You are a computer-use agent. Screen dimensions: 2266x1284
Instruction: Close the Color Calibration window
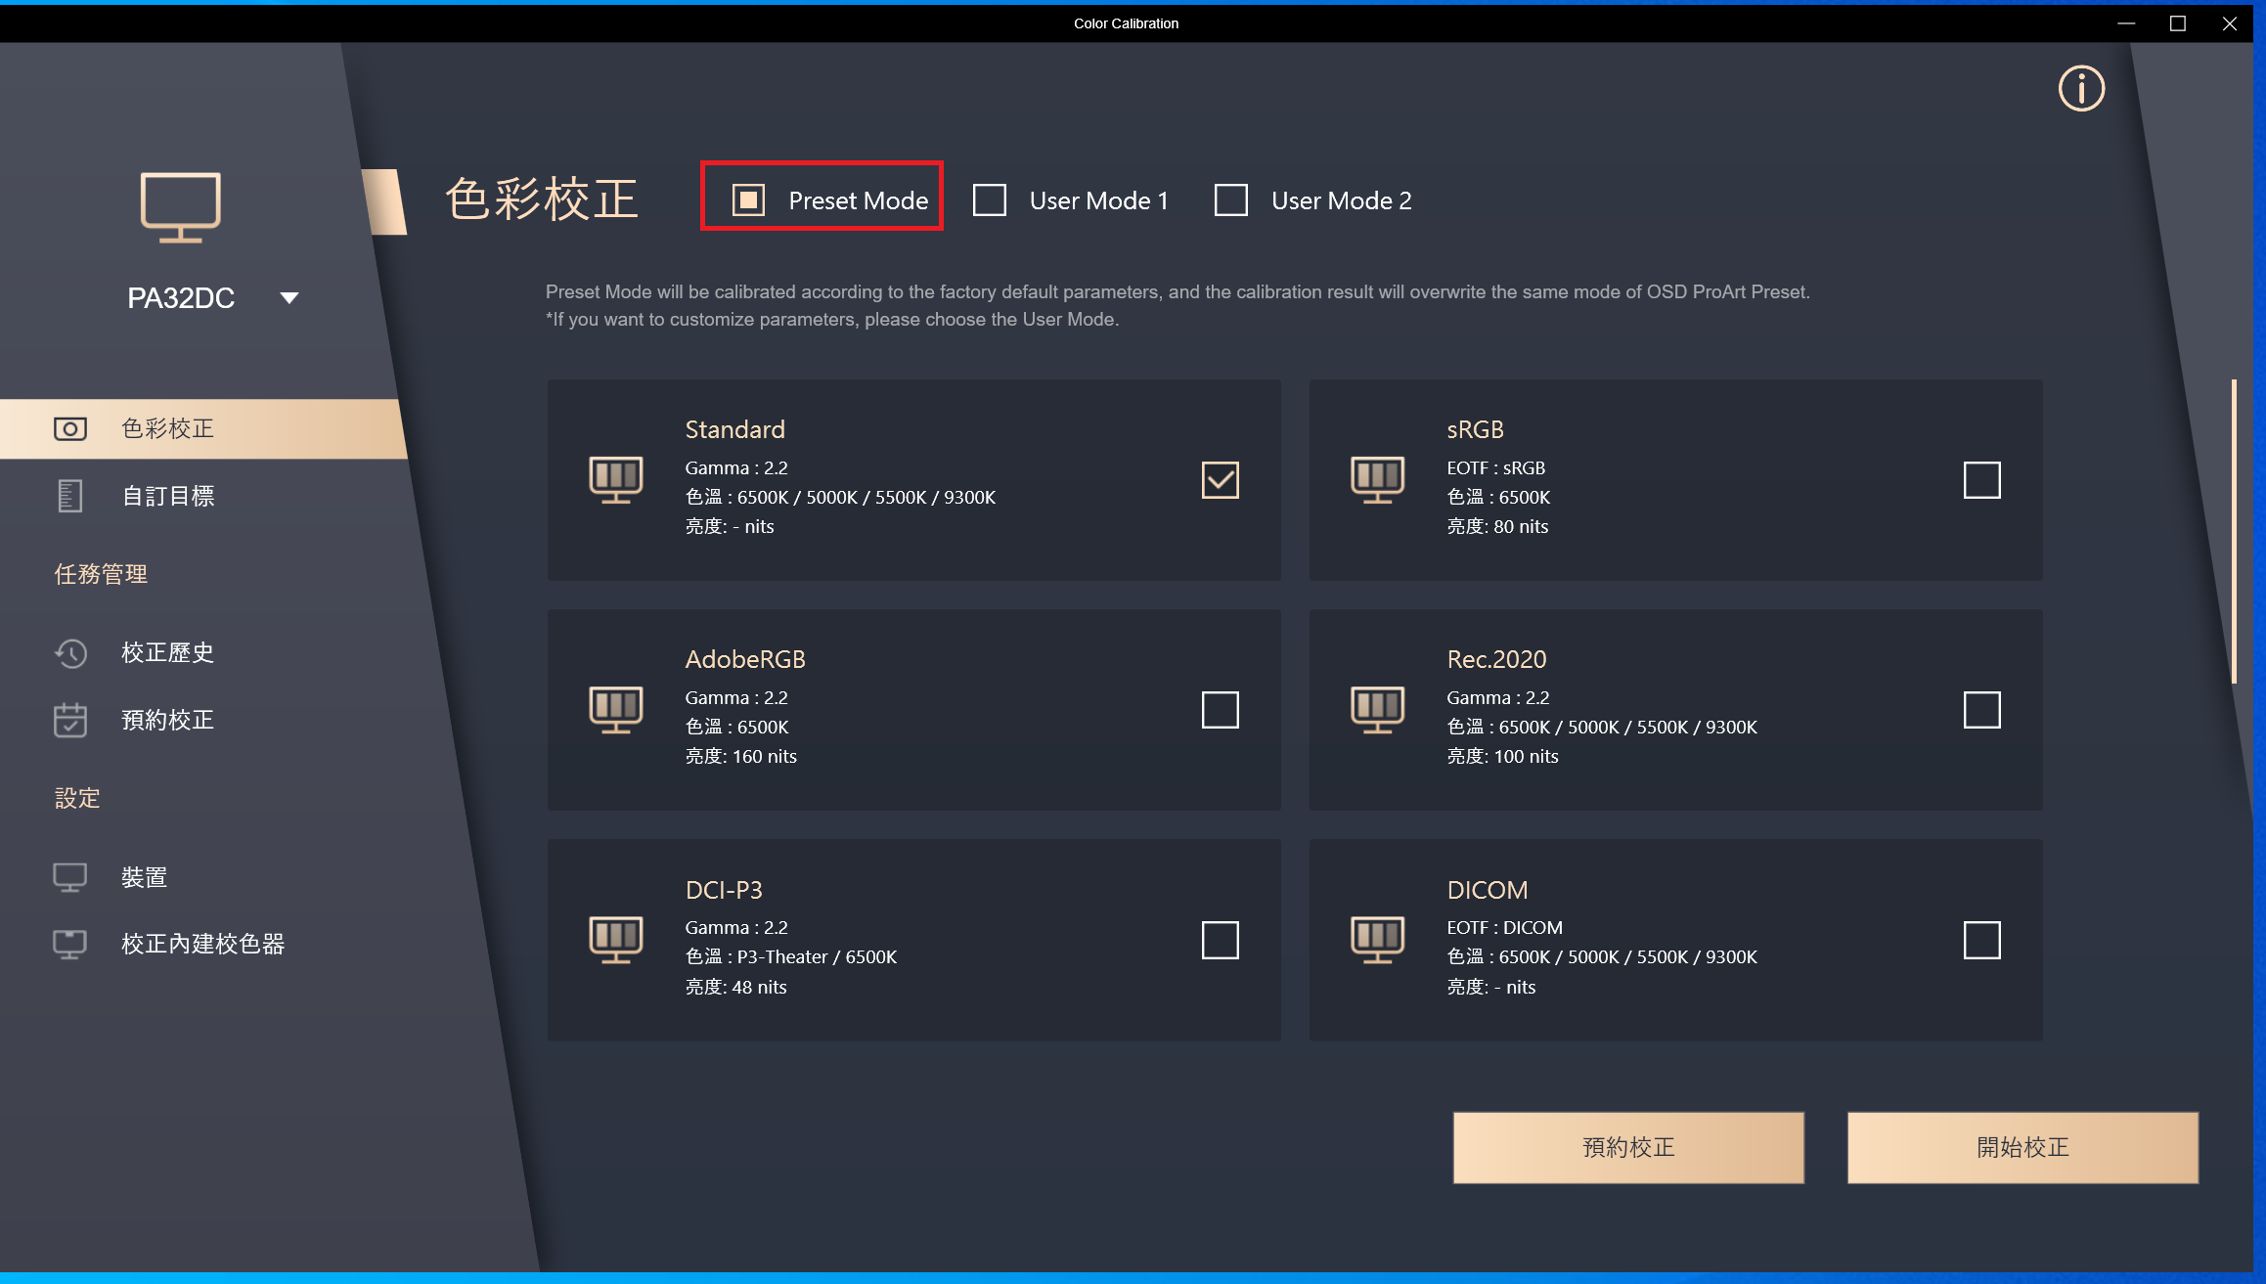2230,23
